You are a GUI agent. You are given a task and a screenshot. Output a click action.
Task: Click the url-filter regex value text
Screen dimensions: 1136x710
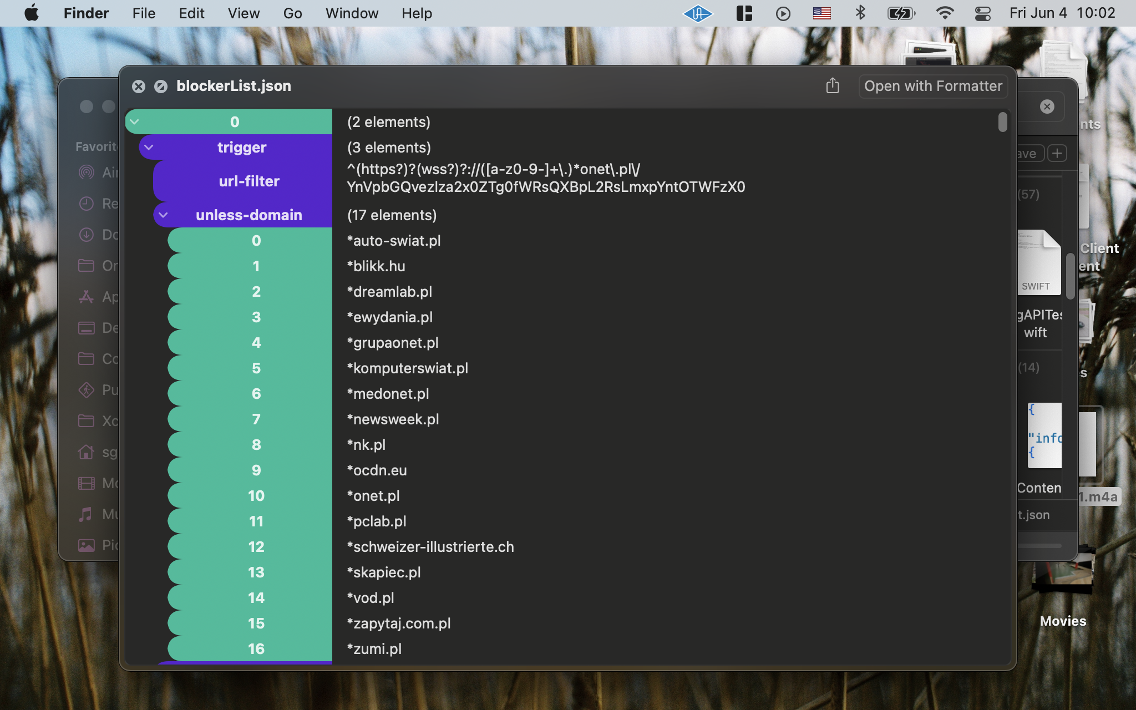click(546, 178)
